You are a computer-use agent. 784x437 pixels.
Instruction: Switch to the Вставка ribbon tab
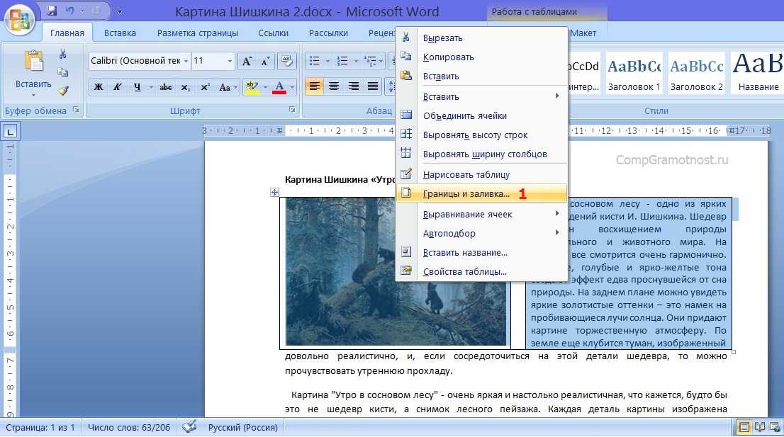coord(120,33)
